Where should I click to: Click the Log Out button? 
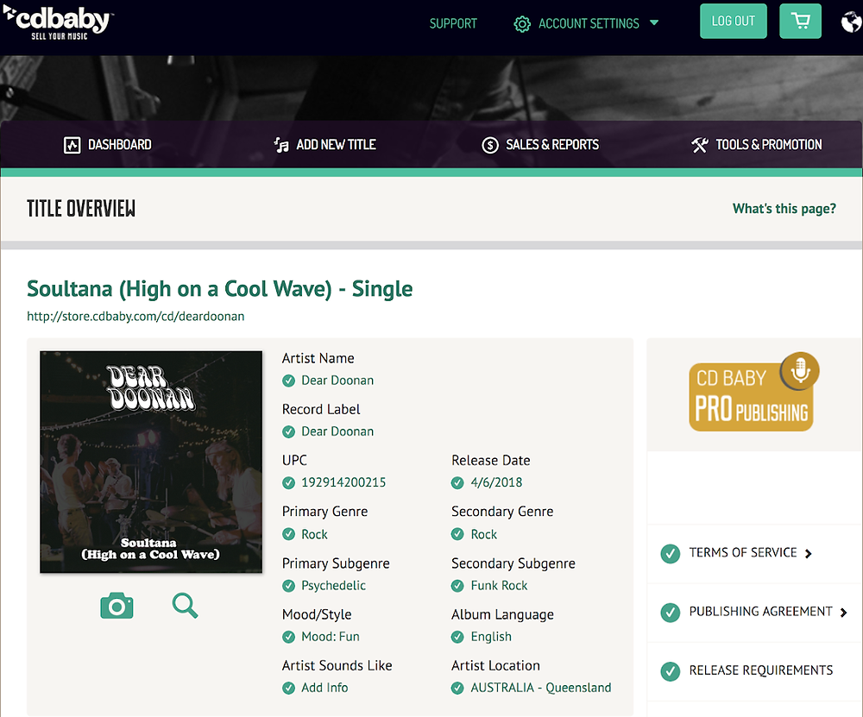[733, 21]
